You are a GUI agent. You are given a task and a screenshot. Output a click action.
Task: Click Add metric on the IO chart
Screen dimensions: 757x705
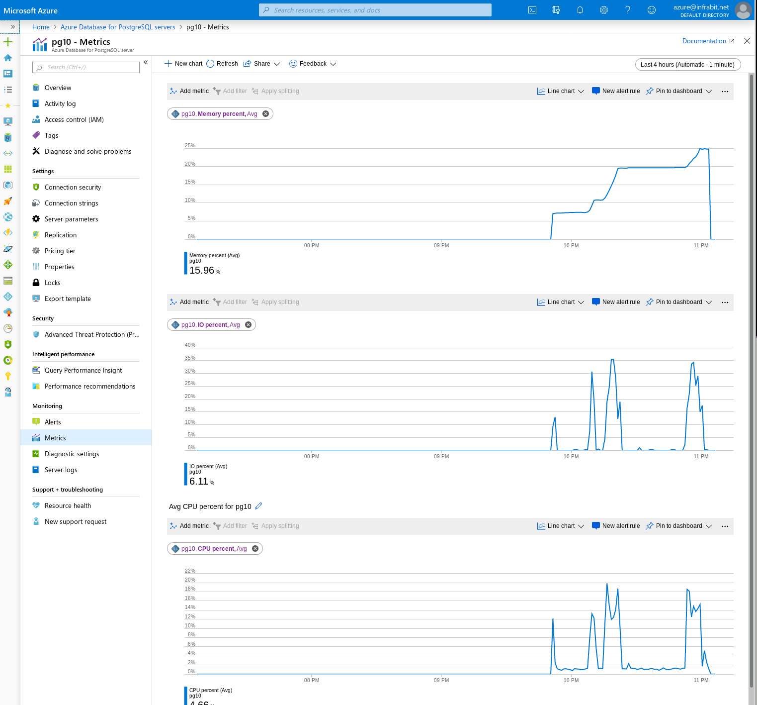[189, 302]
